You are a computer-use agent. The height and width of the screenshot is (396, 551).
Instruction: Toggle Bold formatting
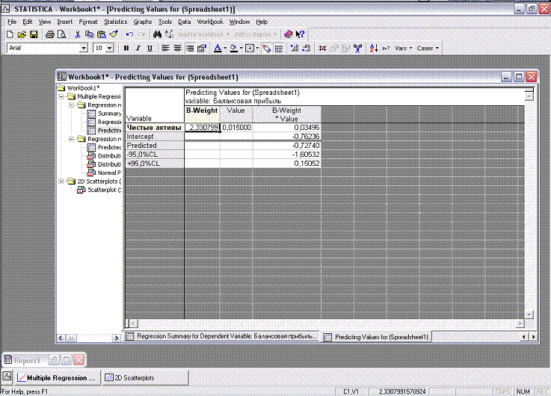[126, 48]
